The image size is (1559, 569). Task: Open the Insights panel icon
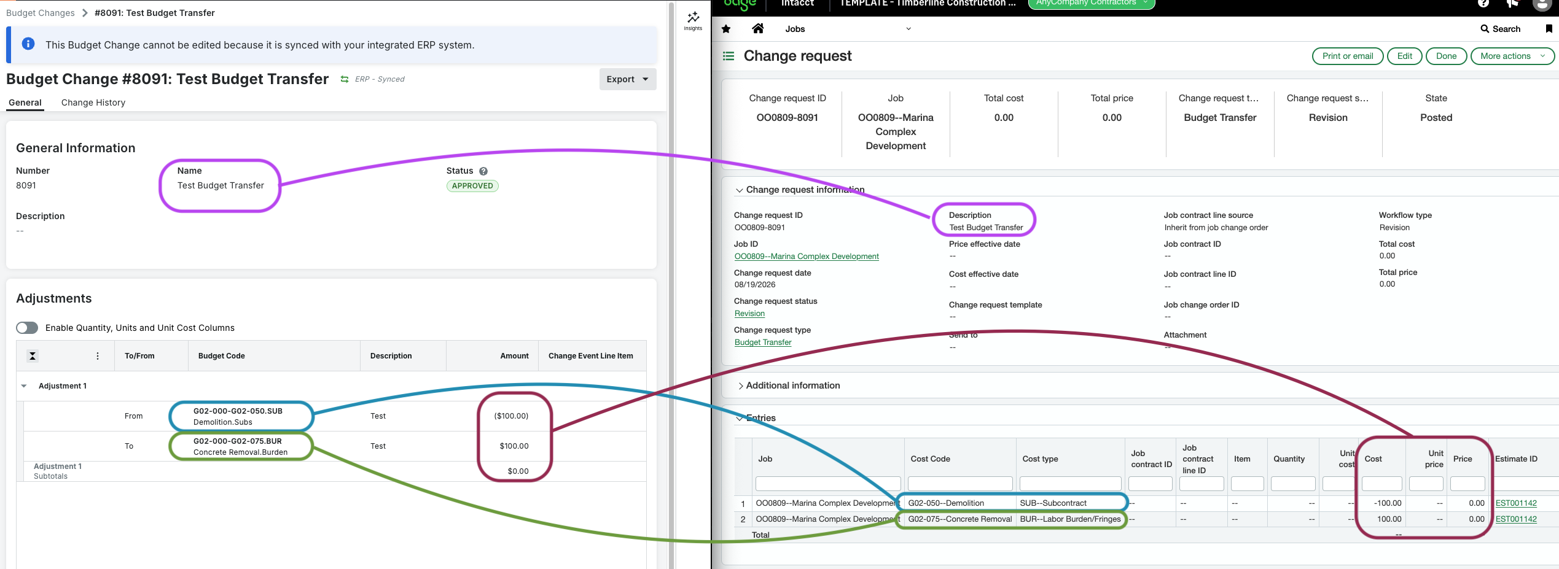pyautogui.click(x=693, y=20)
